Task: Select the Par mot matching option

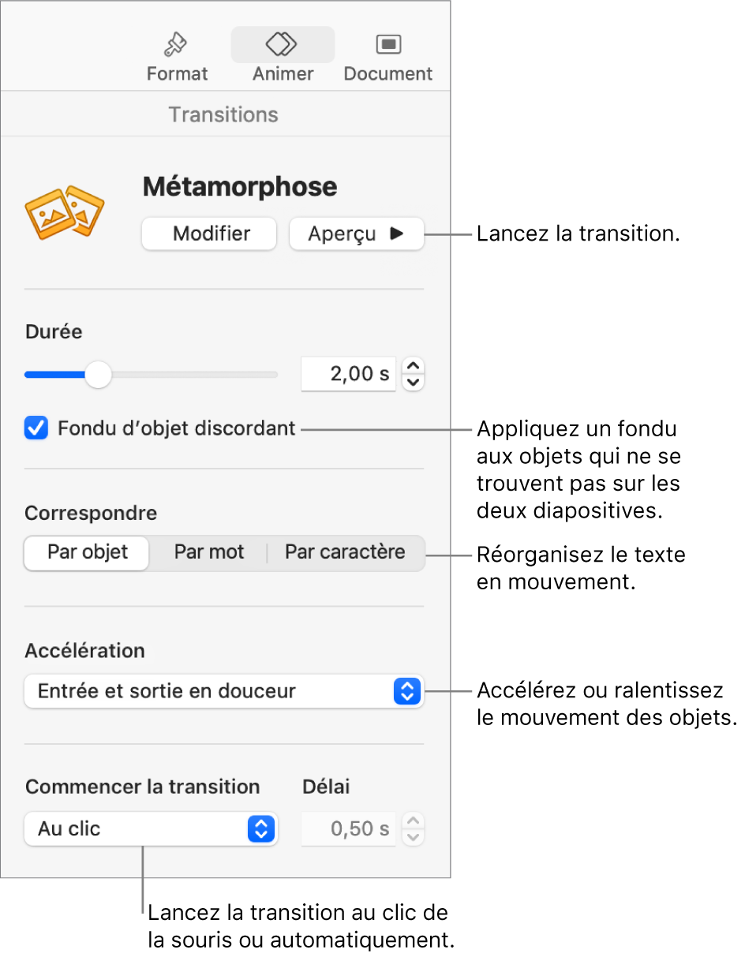Action: pos(208,552)
